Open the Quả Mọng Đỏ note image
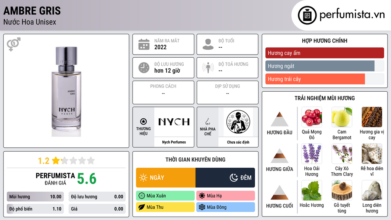Image resolution: width=391 pixels, height=220 pixels. [x=312, y=117]
